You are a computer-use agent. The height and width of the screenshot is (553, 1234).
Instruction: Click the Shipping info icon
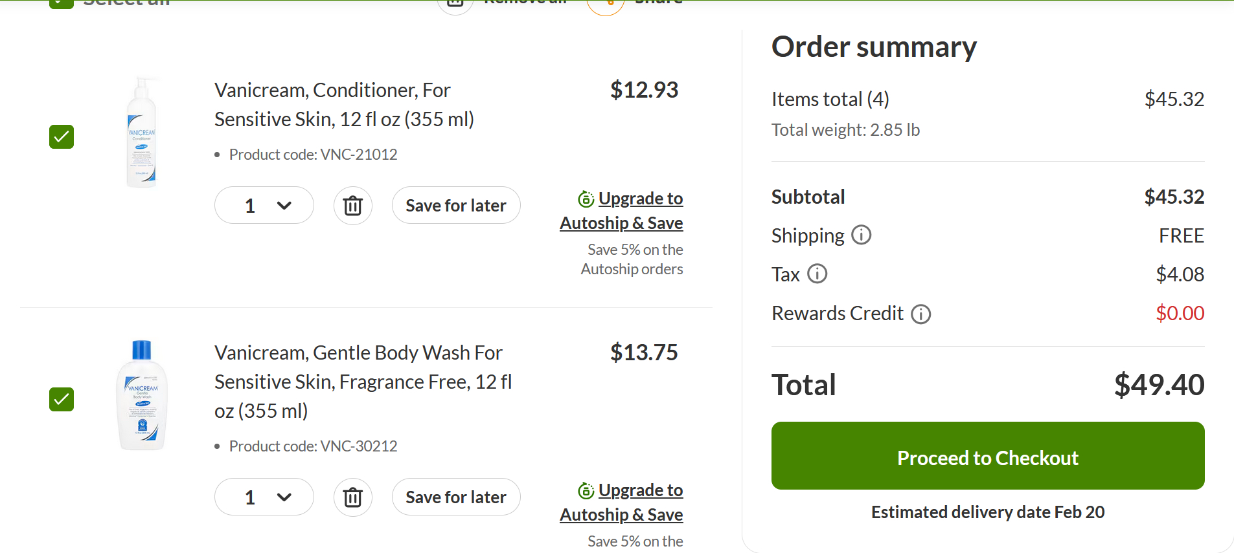861,235
